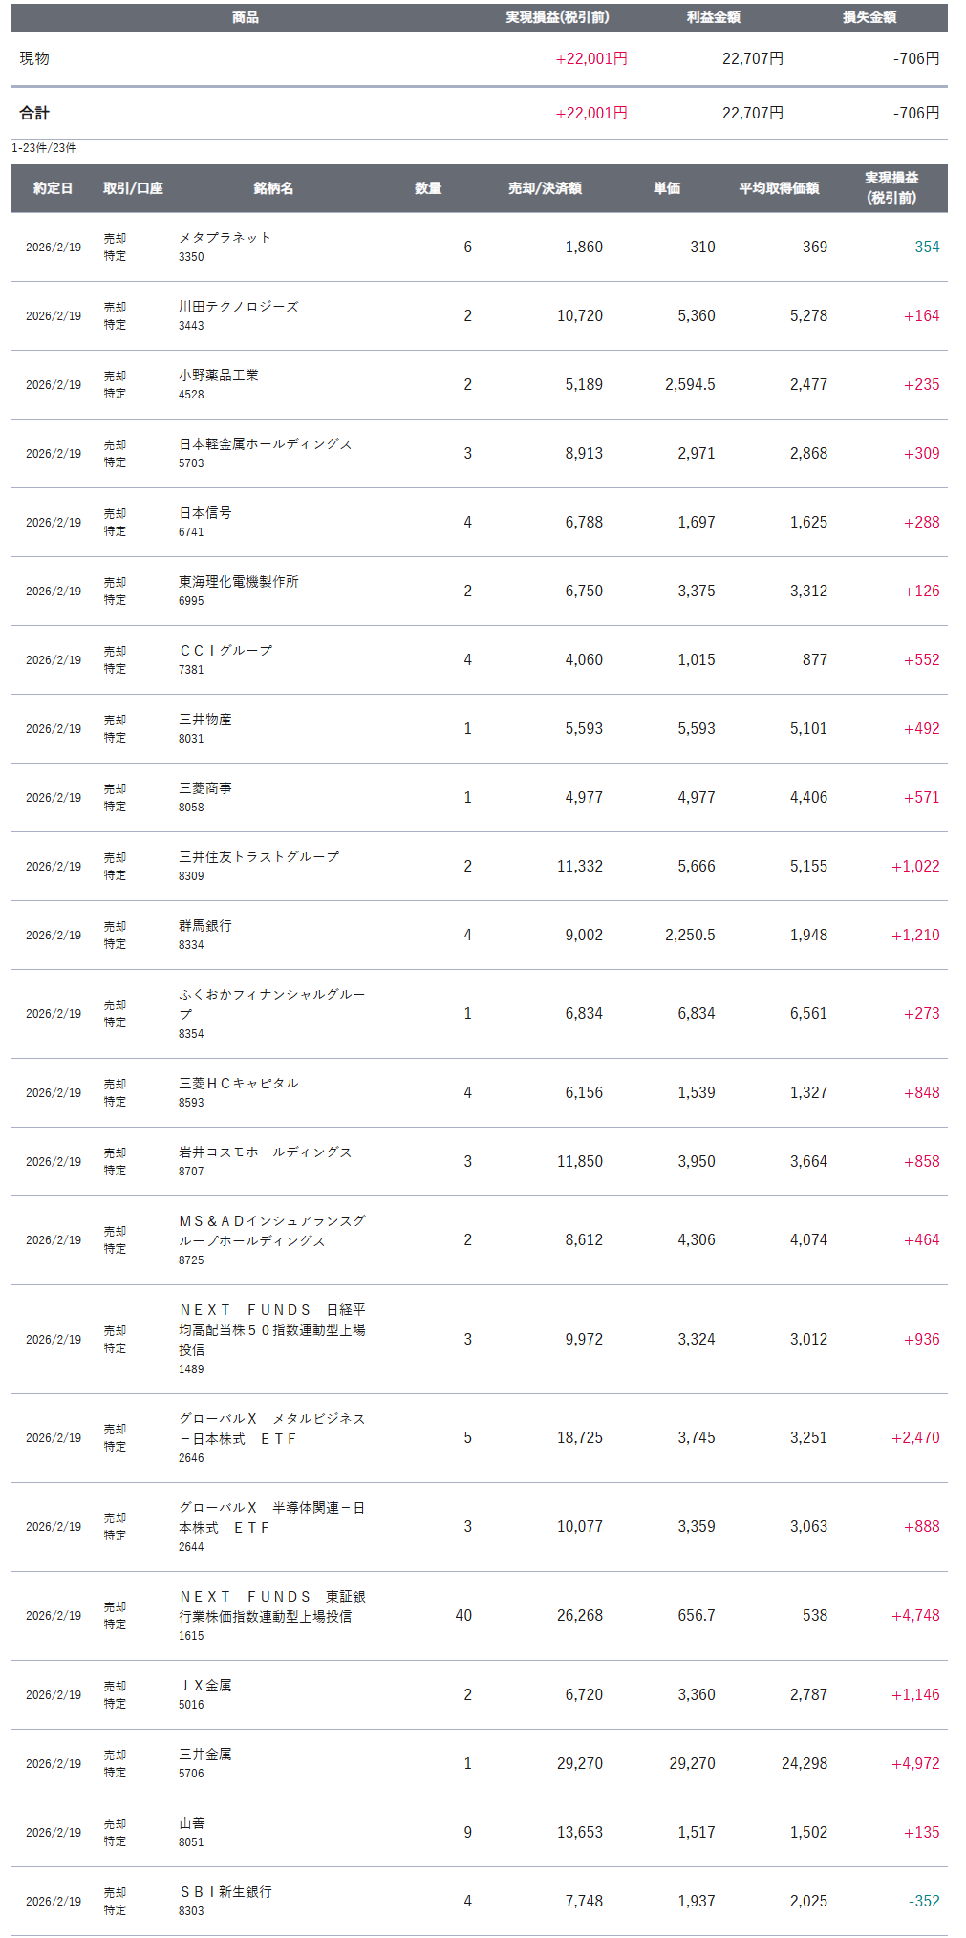Open the 川田テクノロジーズ stock entry
966x1938 pixels.
tap(238, 307)
